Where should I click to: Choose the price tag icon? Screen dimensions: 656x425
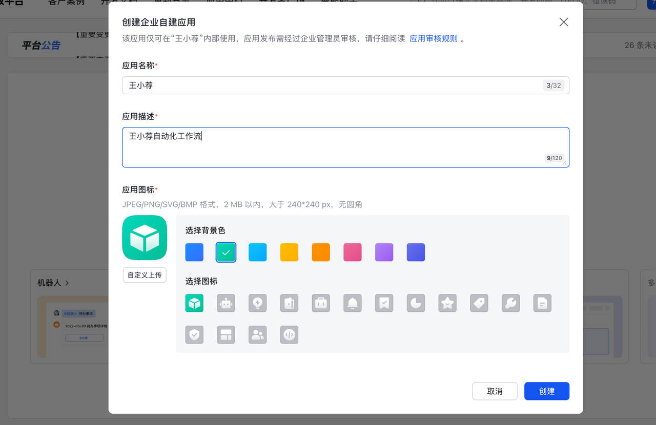(479, 303)
